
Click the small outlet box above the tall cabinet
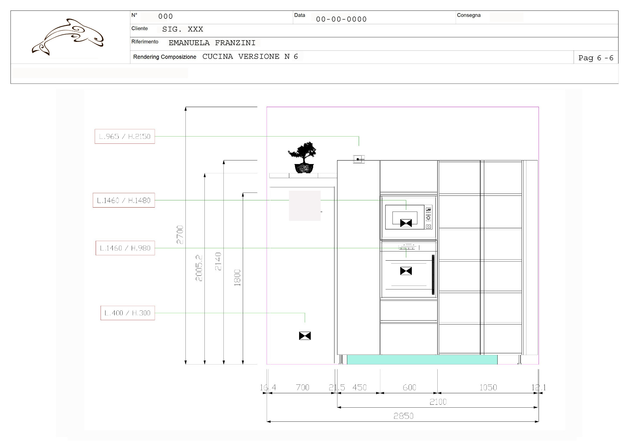[359, 159]
